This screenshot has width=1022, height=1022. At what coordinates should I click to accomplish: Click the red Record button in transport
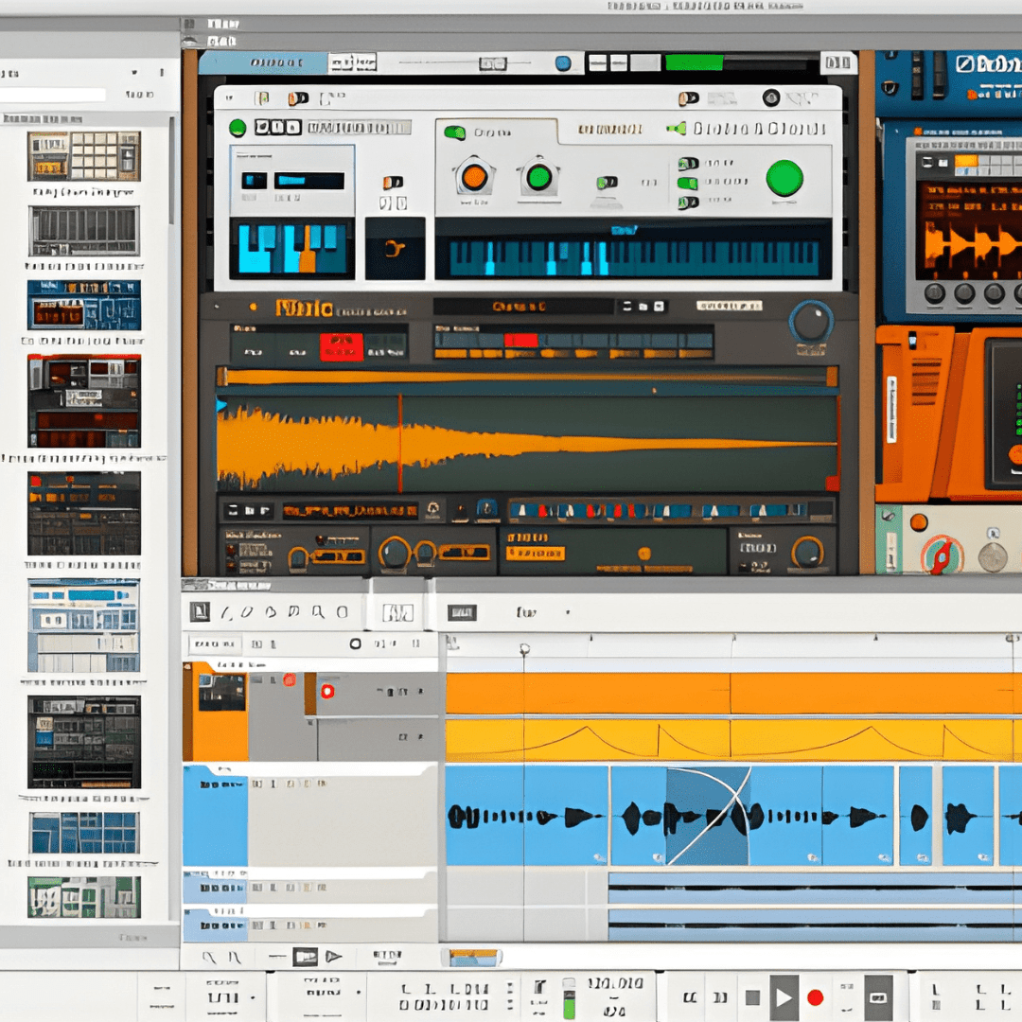(815, 997)
